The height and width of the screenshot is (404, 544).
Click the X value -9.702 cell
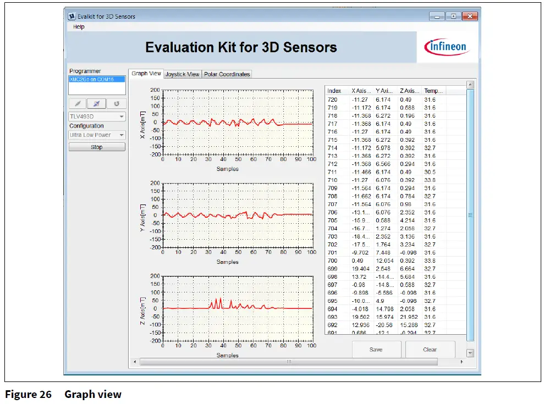[x=360, y=252]
